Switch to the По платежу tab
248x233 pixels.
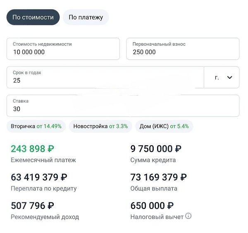point(86,17)
